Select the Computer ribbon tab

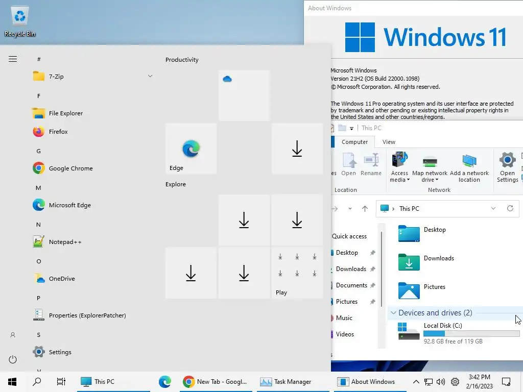354,142
